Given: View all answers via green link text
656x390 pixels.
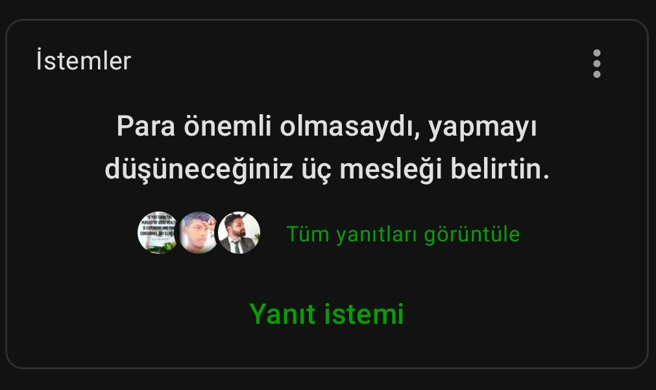Looking at the screenshot, I should [x=404, y=234].
